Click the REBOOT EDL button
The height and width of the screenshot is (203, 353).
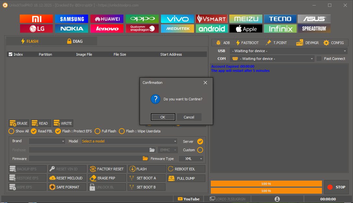(x=186, y=169)
